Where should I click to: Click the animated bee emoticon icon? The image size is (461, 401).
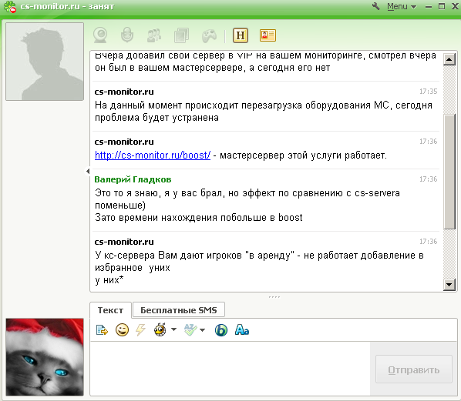pyautogui.click(x=160, y=329)
